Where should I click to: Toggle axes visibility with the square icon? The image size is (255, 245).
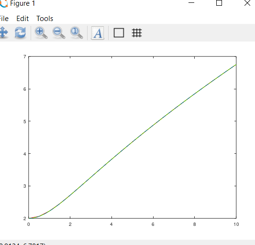click(x=119, y=33)
